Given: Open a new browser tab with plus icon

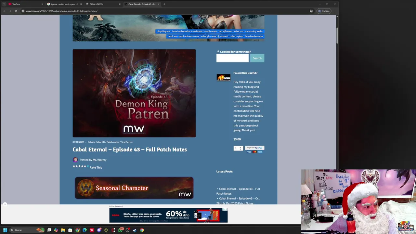Looking at the screenshot, I should 164,4.
